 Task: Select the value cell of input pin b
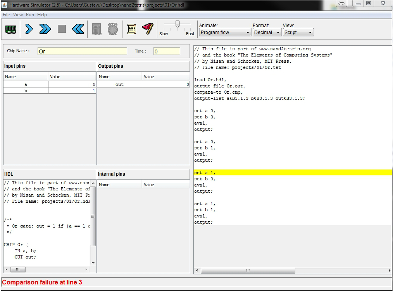click(72, 91)
